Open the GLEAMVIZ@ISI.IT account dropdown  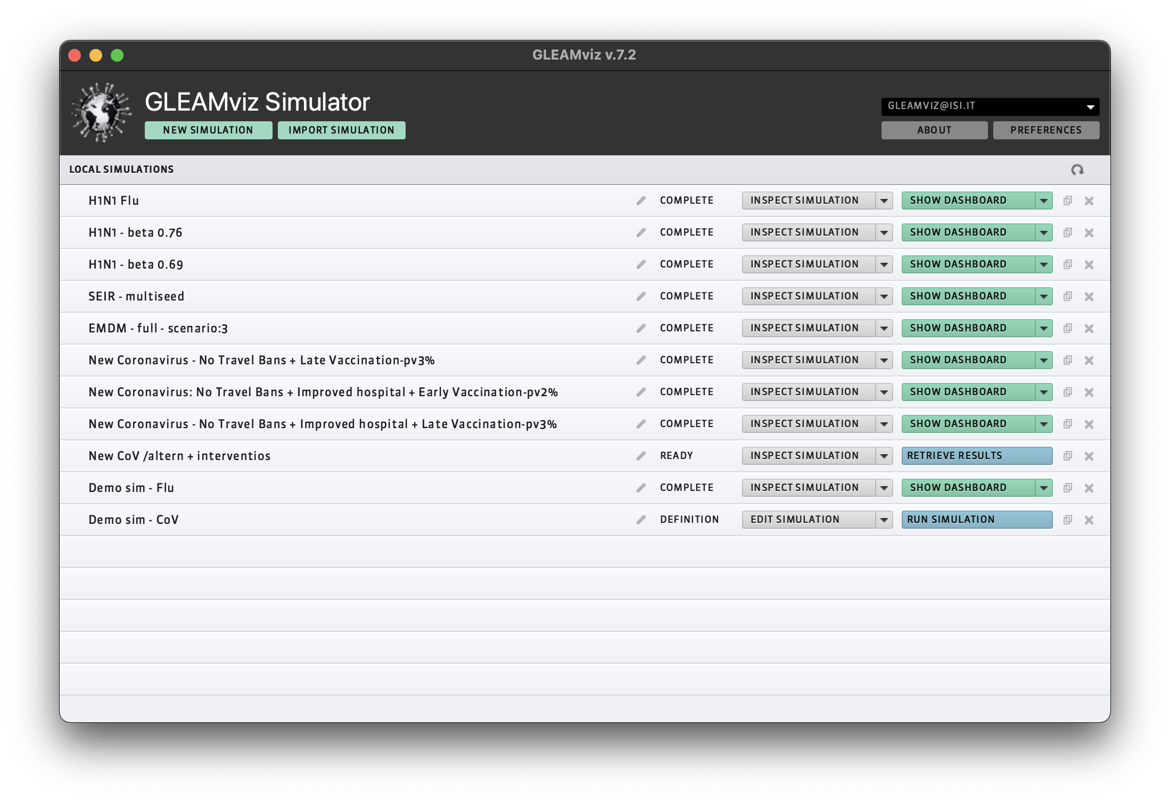pos(990,106)
